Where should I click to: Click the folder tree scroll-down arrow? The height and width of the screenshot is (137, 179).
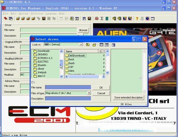[x=61, y=76]
